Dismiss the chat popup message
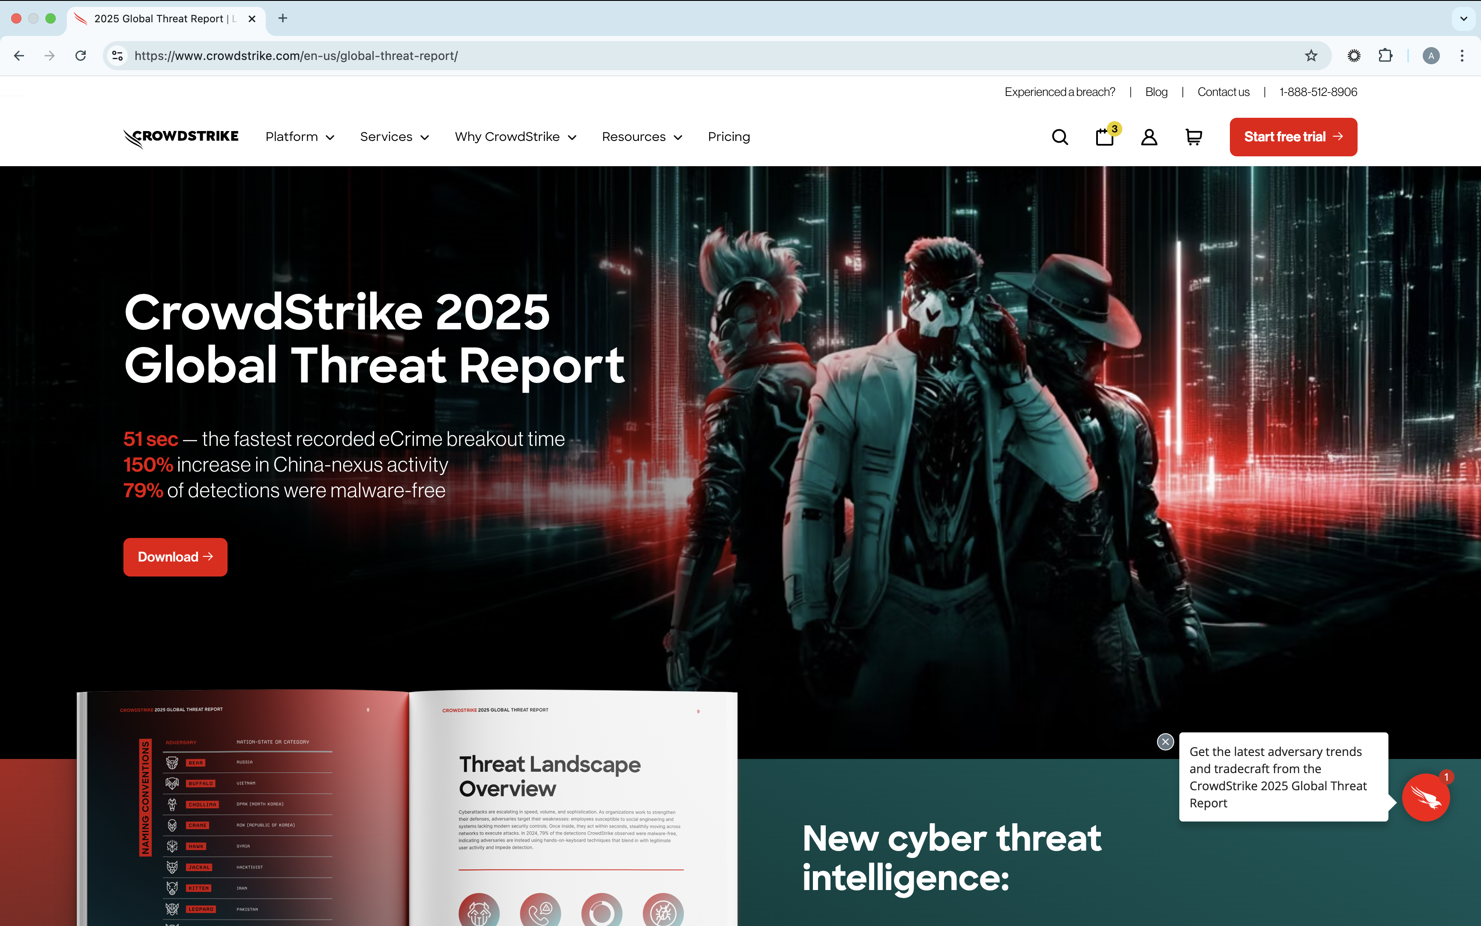Viewport: 1481px width, 926px height. (x=1165, y=742)
